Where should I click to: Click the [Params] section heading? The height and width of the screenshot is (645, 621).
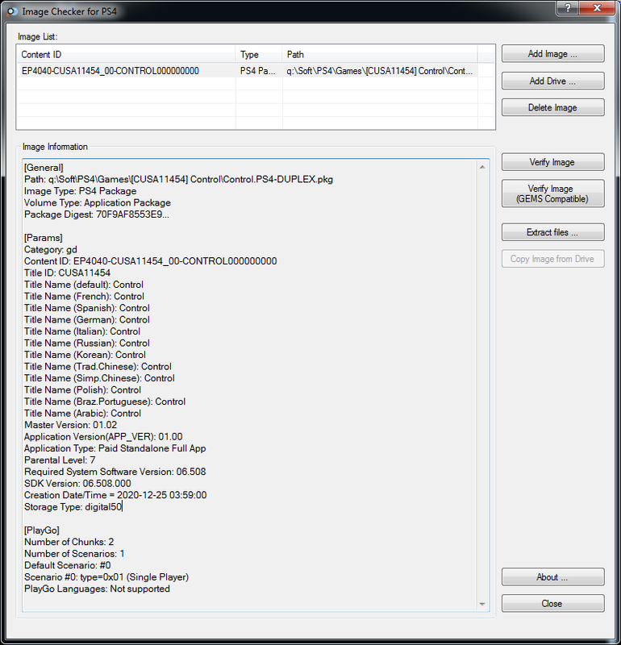(x=44, y=238)
